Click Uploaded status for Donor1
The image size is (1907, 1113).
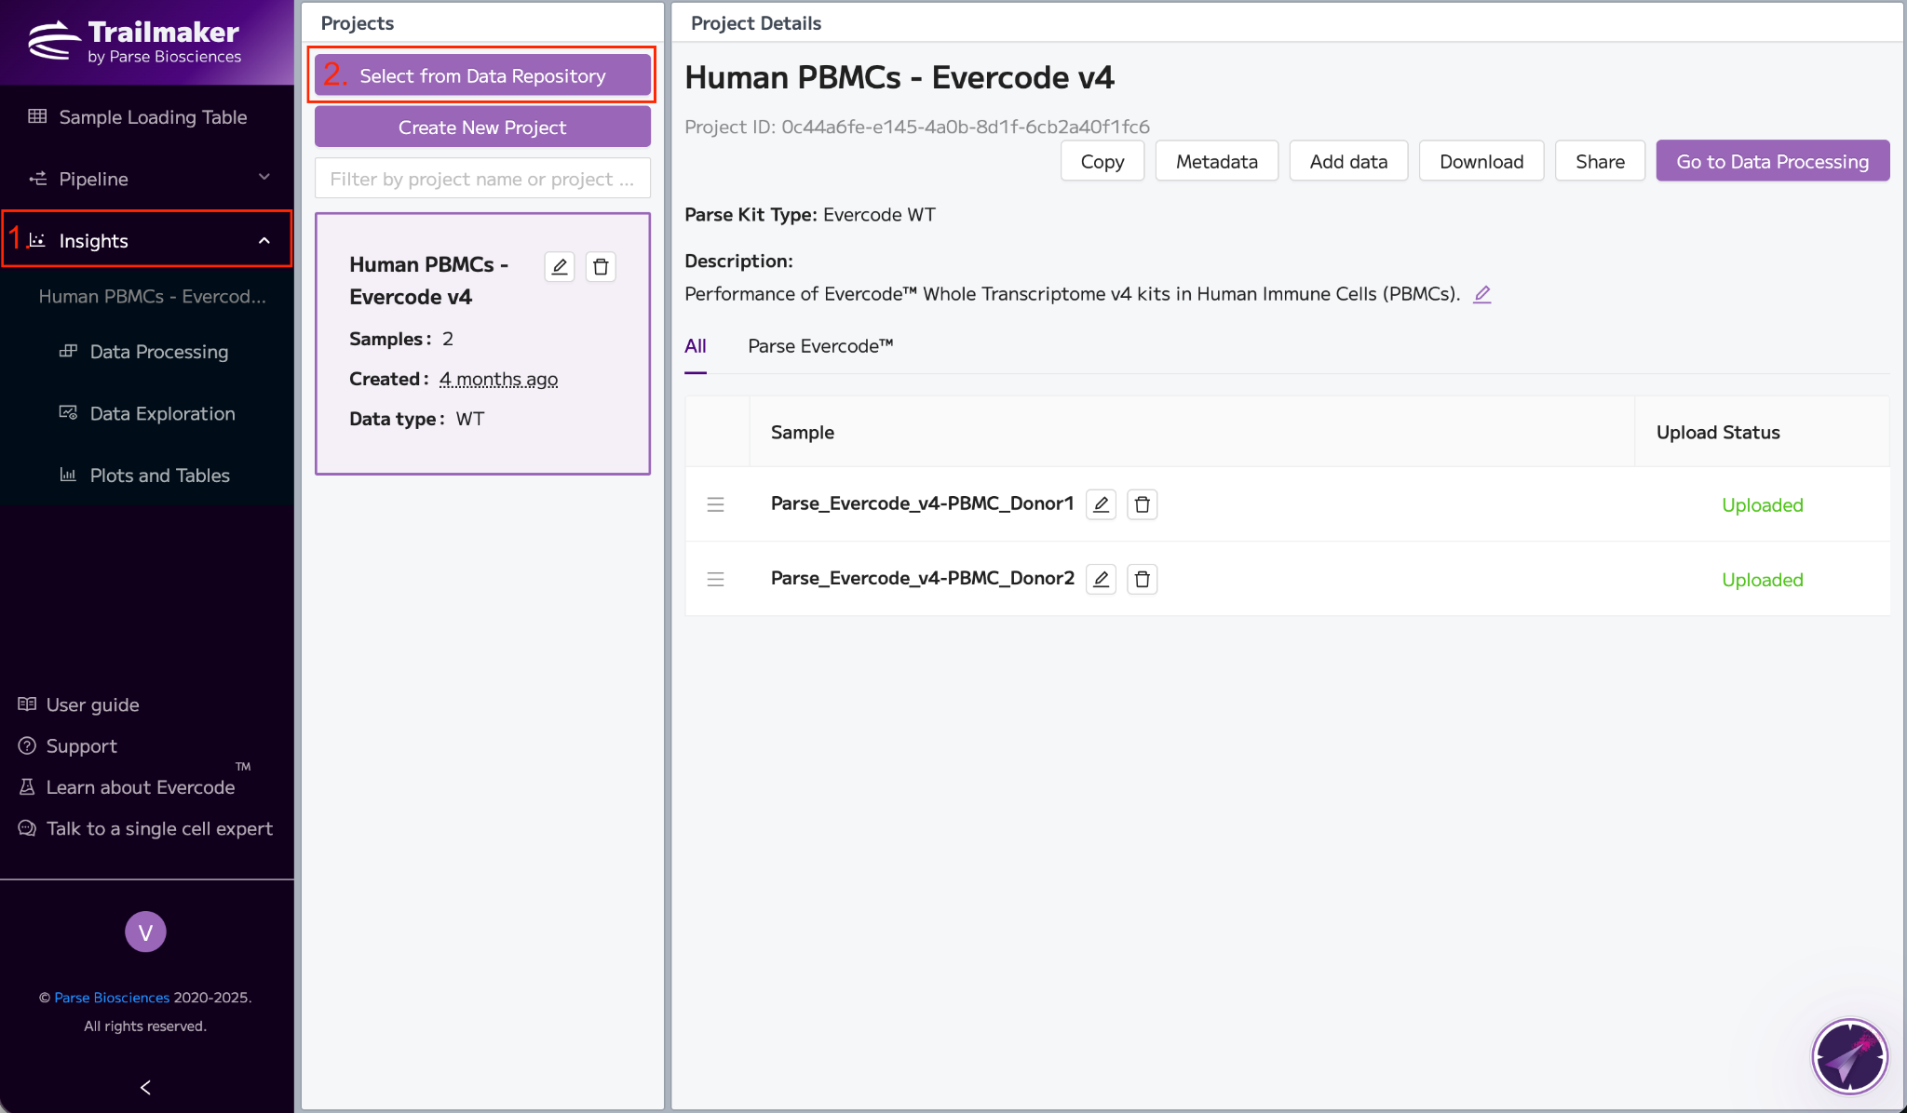(x=1762, y=504)
